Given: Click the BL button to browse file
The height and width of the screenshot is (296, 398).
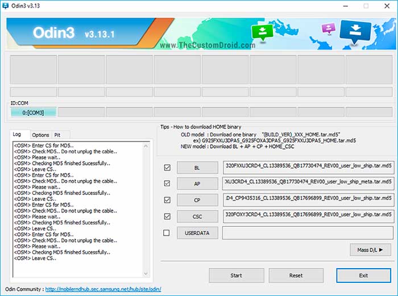Looking at the screenshot, I should [x=197, y=168].
